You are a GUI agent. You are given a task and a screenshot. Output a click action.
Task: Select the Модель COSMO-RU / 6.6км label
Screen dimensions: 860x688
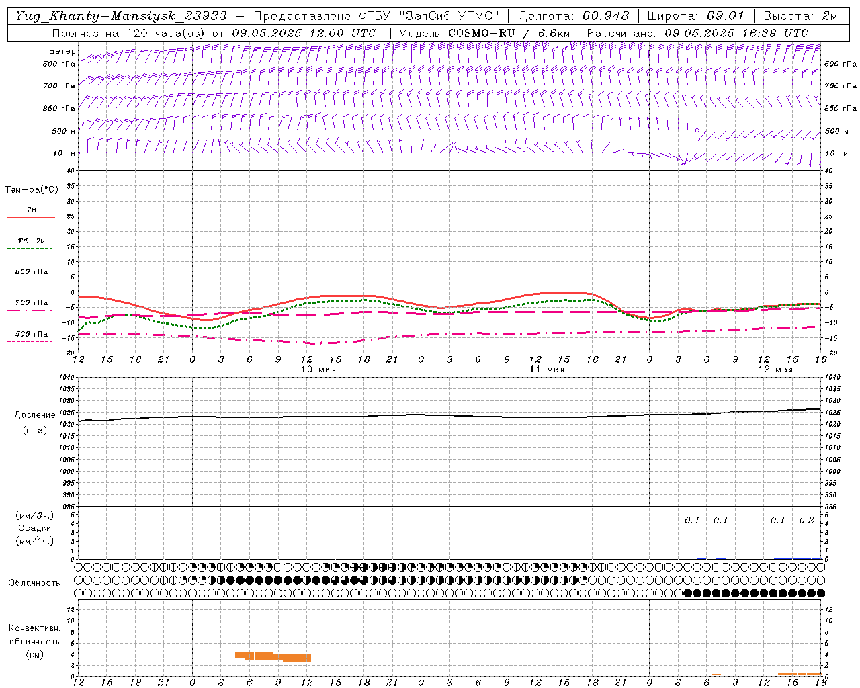[x=484, y=33]
